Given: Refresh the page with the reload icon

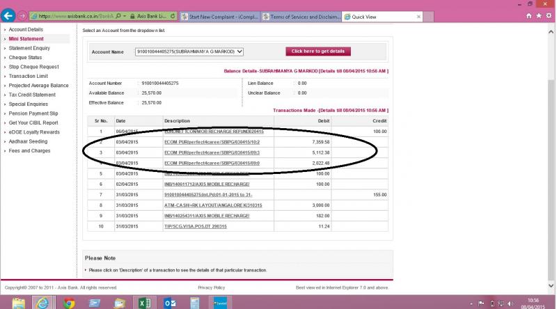Looking at the screenshot, I should [173, 16].
